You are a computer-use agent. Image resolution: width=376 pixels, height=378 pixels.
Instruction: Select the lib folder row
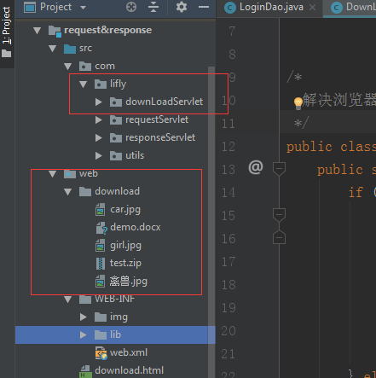[x=115, y=334]
